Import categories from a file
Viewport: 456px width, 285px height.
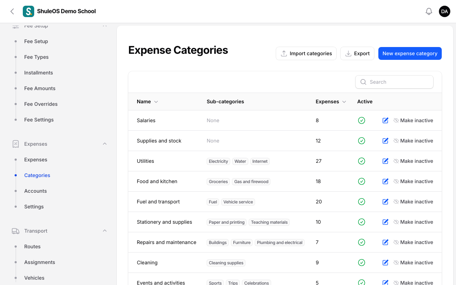[x=306, y=53]
